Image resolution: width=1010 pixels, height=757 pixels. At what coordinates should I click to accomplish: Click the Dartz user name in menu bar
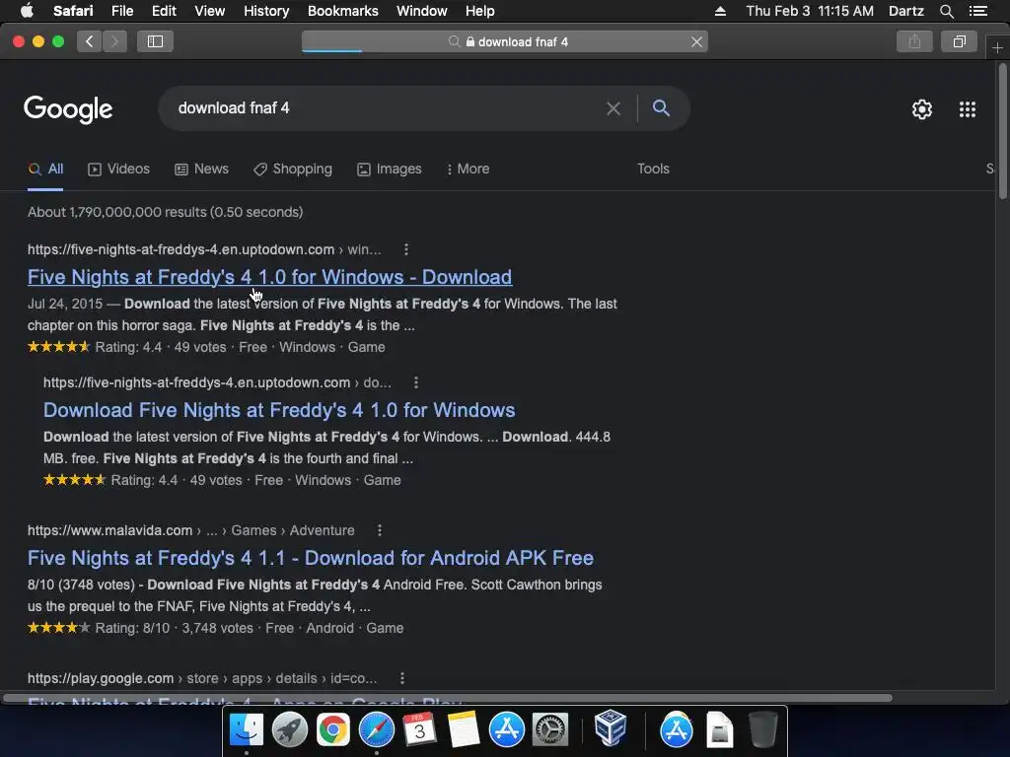[x=905, y=11]
